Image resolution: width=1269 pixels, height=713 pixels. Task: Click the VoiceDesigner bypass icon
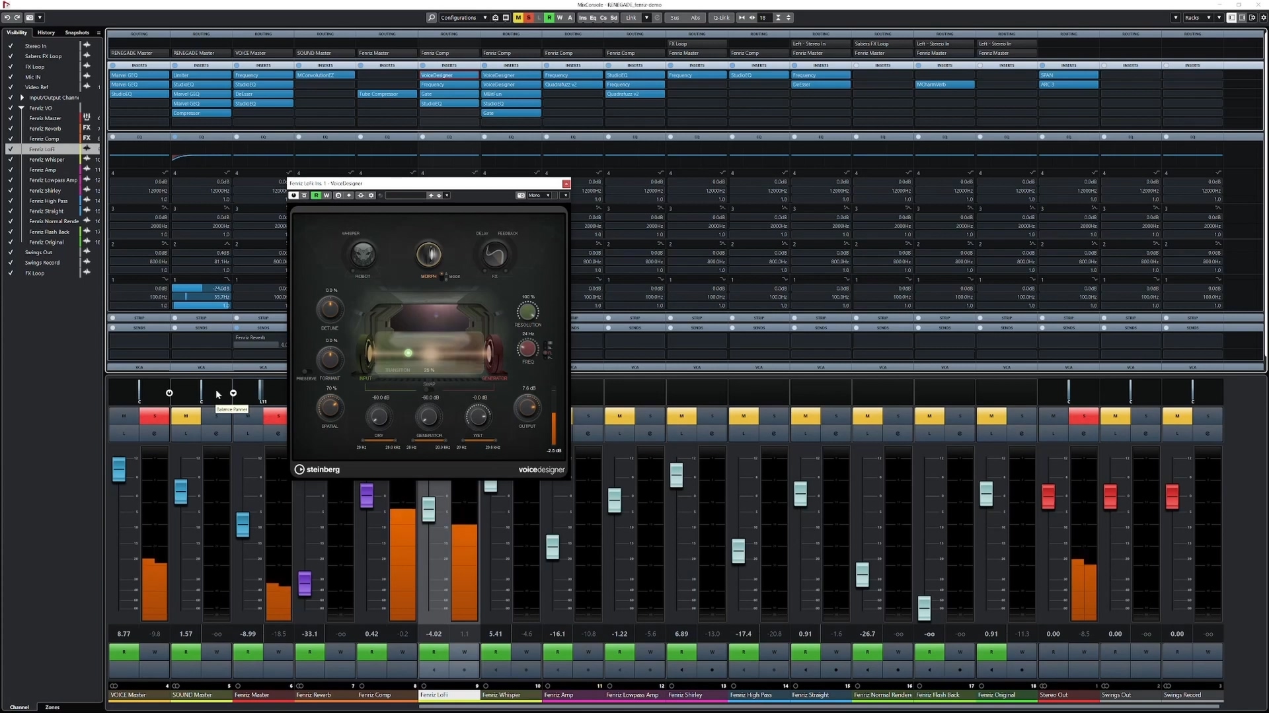click(x=305, y=195)
